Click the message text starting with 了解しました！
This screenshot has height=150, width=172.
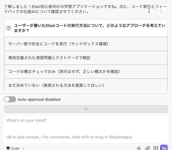(x=85, y=9)
